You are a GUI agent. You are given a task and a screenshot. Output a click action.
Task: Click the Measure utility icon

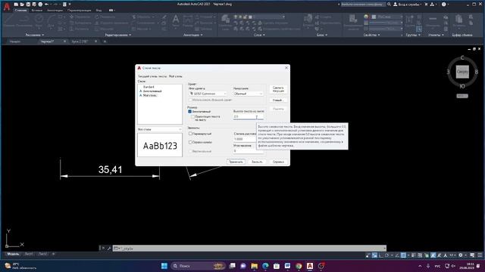click(433, 21)
